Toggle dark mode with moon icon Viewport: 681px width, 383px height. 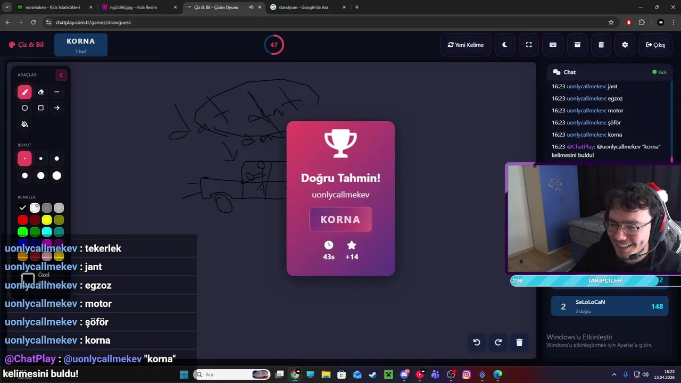[505, 45]
